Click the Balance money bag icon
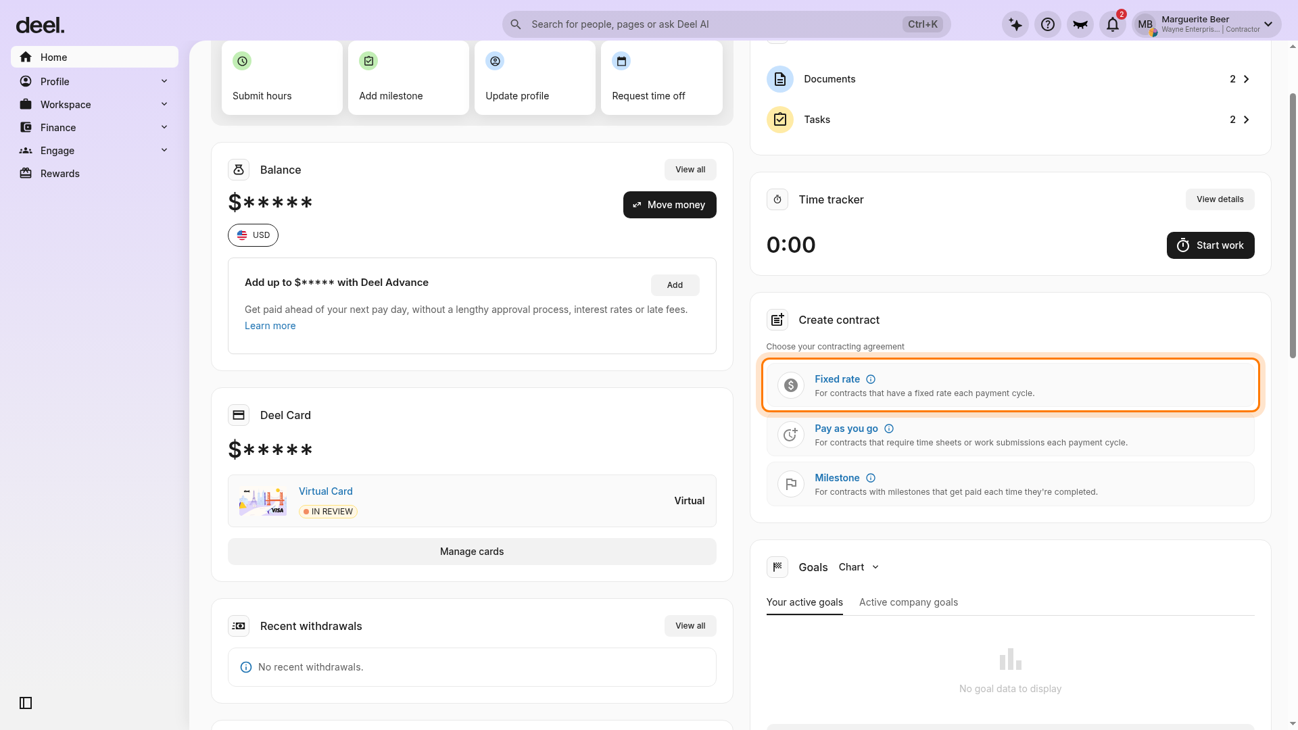Image resolution: width=1298 pixels, height=730 pixels. point(239,170)
